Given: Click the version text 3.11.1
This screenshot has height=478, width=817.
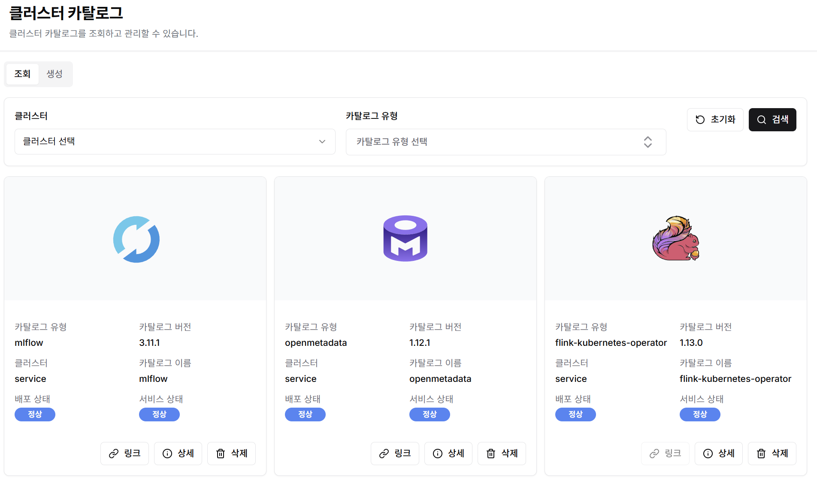Looking at the screenshot, I should point(149,343).
